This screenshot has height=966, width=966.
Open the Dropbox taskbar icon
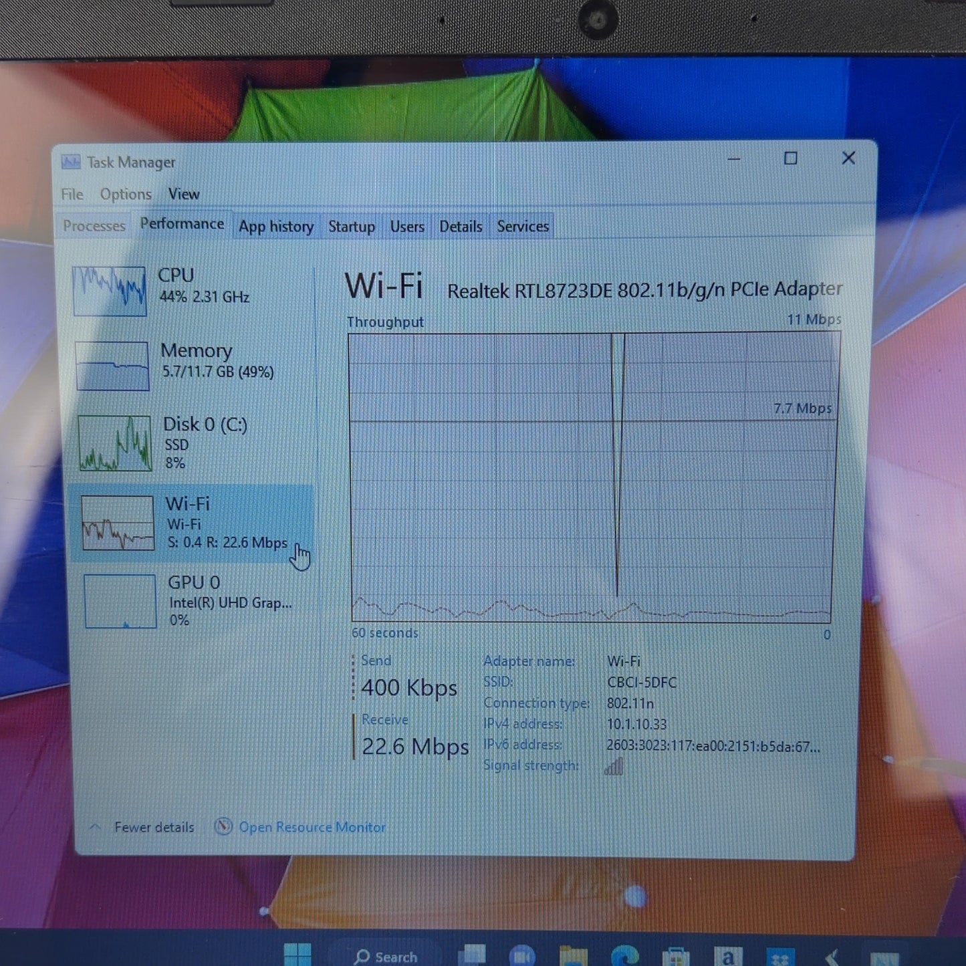point(780,957)
